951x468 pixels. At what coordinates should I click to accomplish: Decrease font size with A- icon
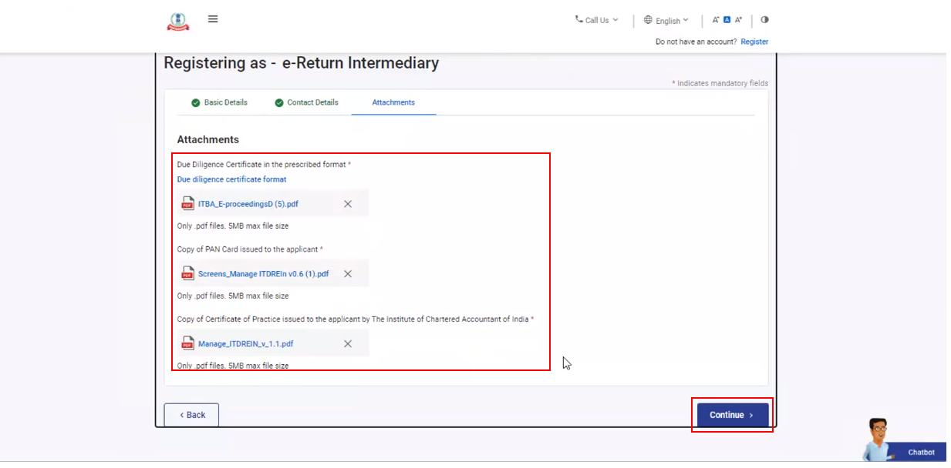click(715, 20)
